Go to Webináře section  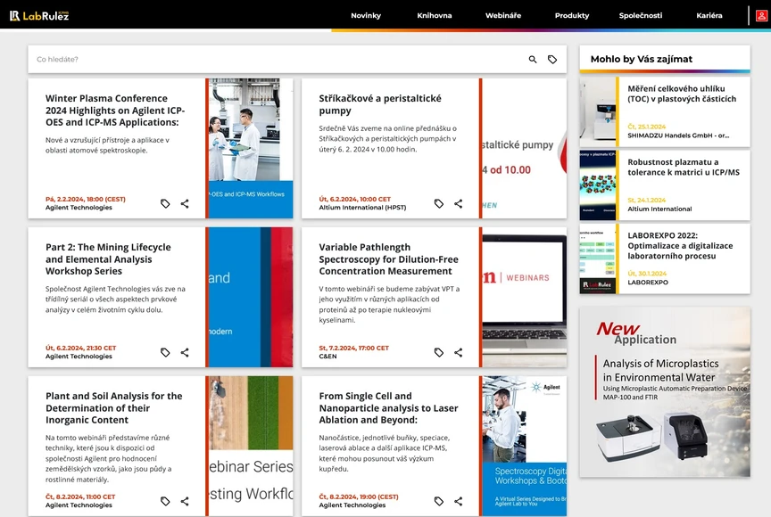click(x=503, y=16)
